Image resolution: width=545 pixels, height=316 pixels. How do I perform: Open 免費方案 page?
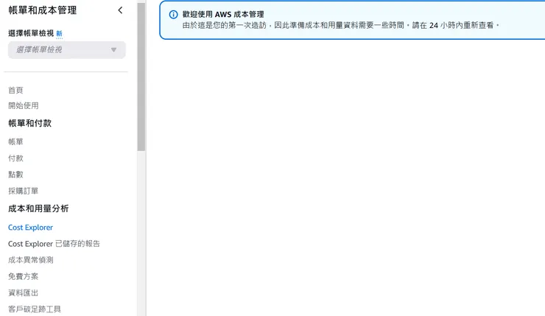pyautogui.click(x=24, y=276)
